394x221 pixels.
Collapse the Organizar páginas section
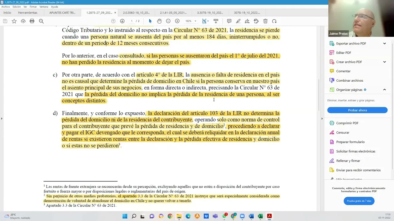click(x=384, y=90)
